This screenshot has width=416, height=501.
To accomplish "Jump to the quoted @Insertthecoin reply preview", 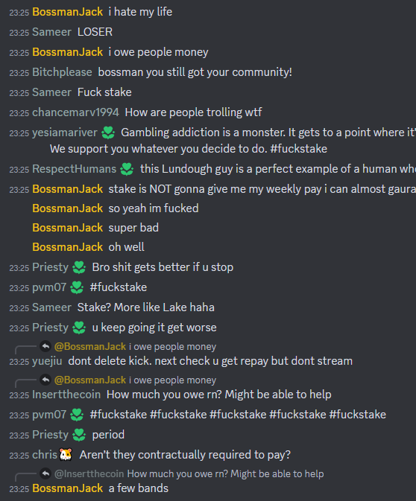I will (189, 473).
